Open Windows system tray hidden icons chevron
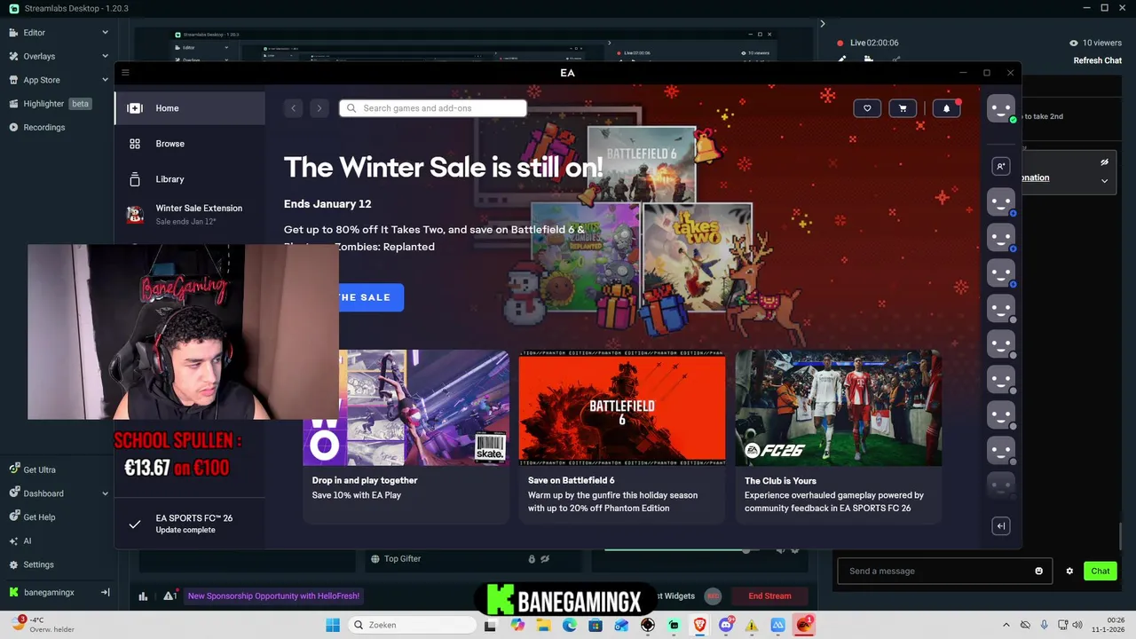Viewport: 1136px width, 639px height. (x=1006, y=625)
